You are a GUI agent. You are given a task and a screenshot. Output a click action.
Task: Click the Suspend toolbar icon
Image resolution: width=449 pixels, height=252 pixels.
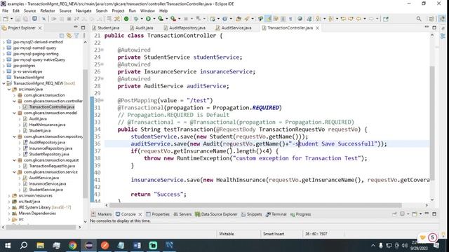(x=61, y=19)
